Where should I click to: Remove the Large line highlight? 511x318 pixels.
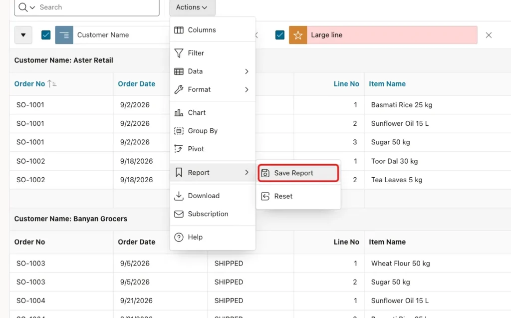click(x=489, y=35)
